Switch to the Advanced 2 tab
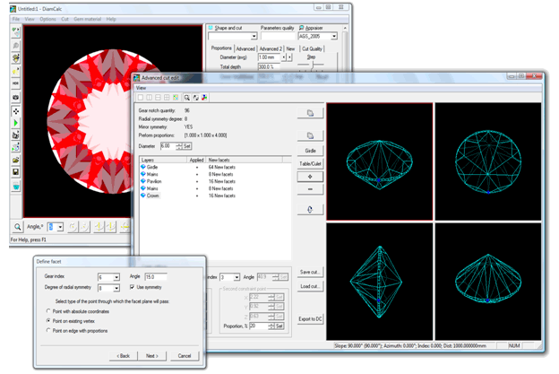This screenshot has width=559, height=374. (271, 48)
